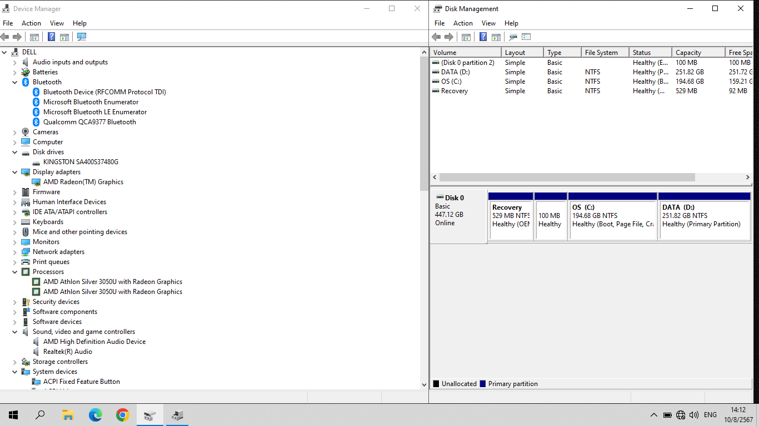Sort by Status column header
The image size is (759, 426).
(x=651, y=53)
